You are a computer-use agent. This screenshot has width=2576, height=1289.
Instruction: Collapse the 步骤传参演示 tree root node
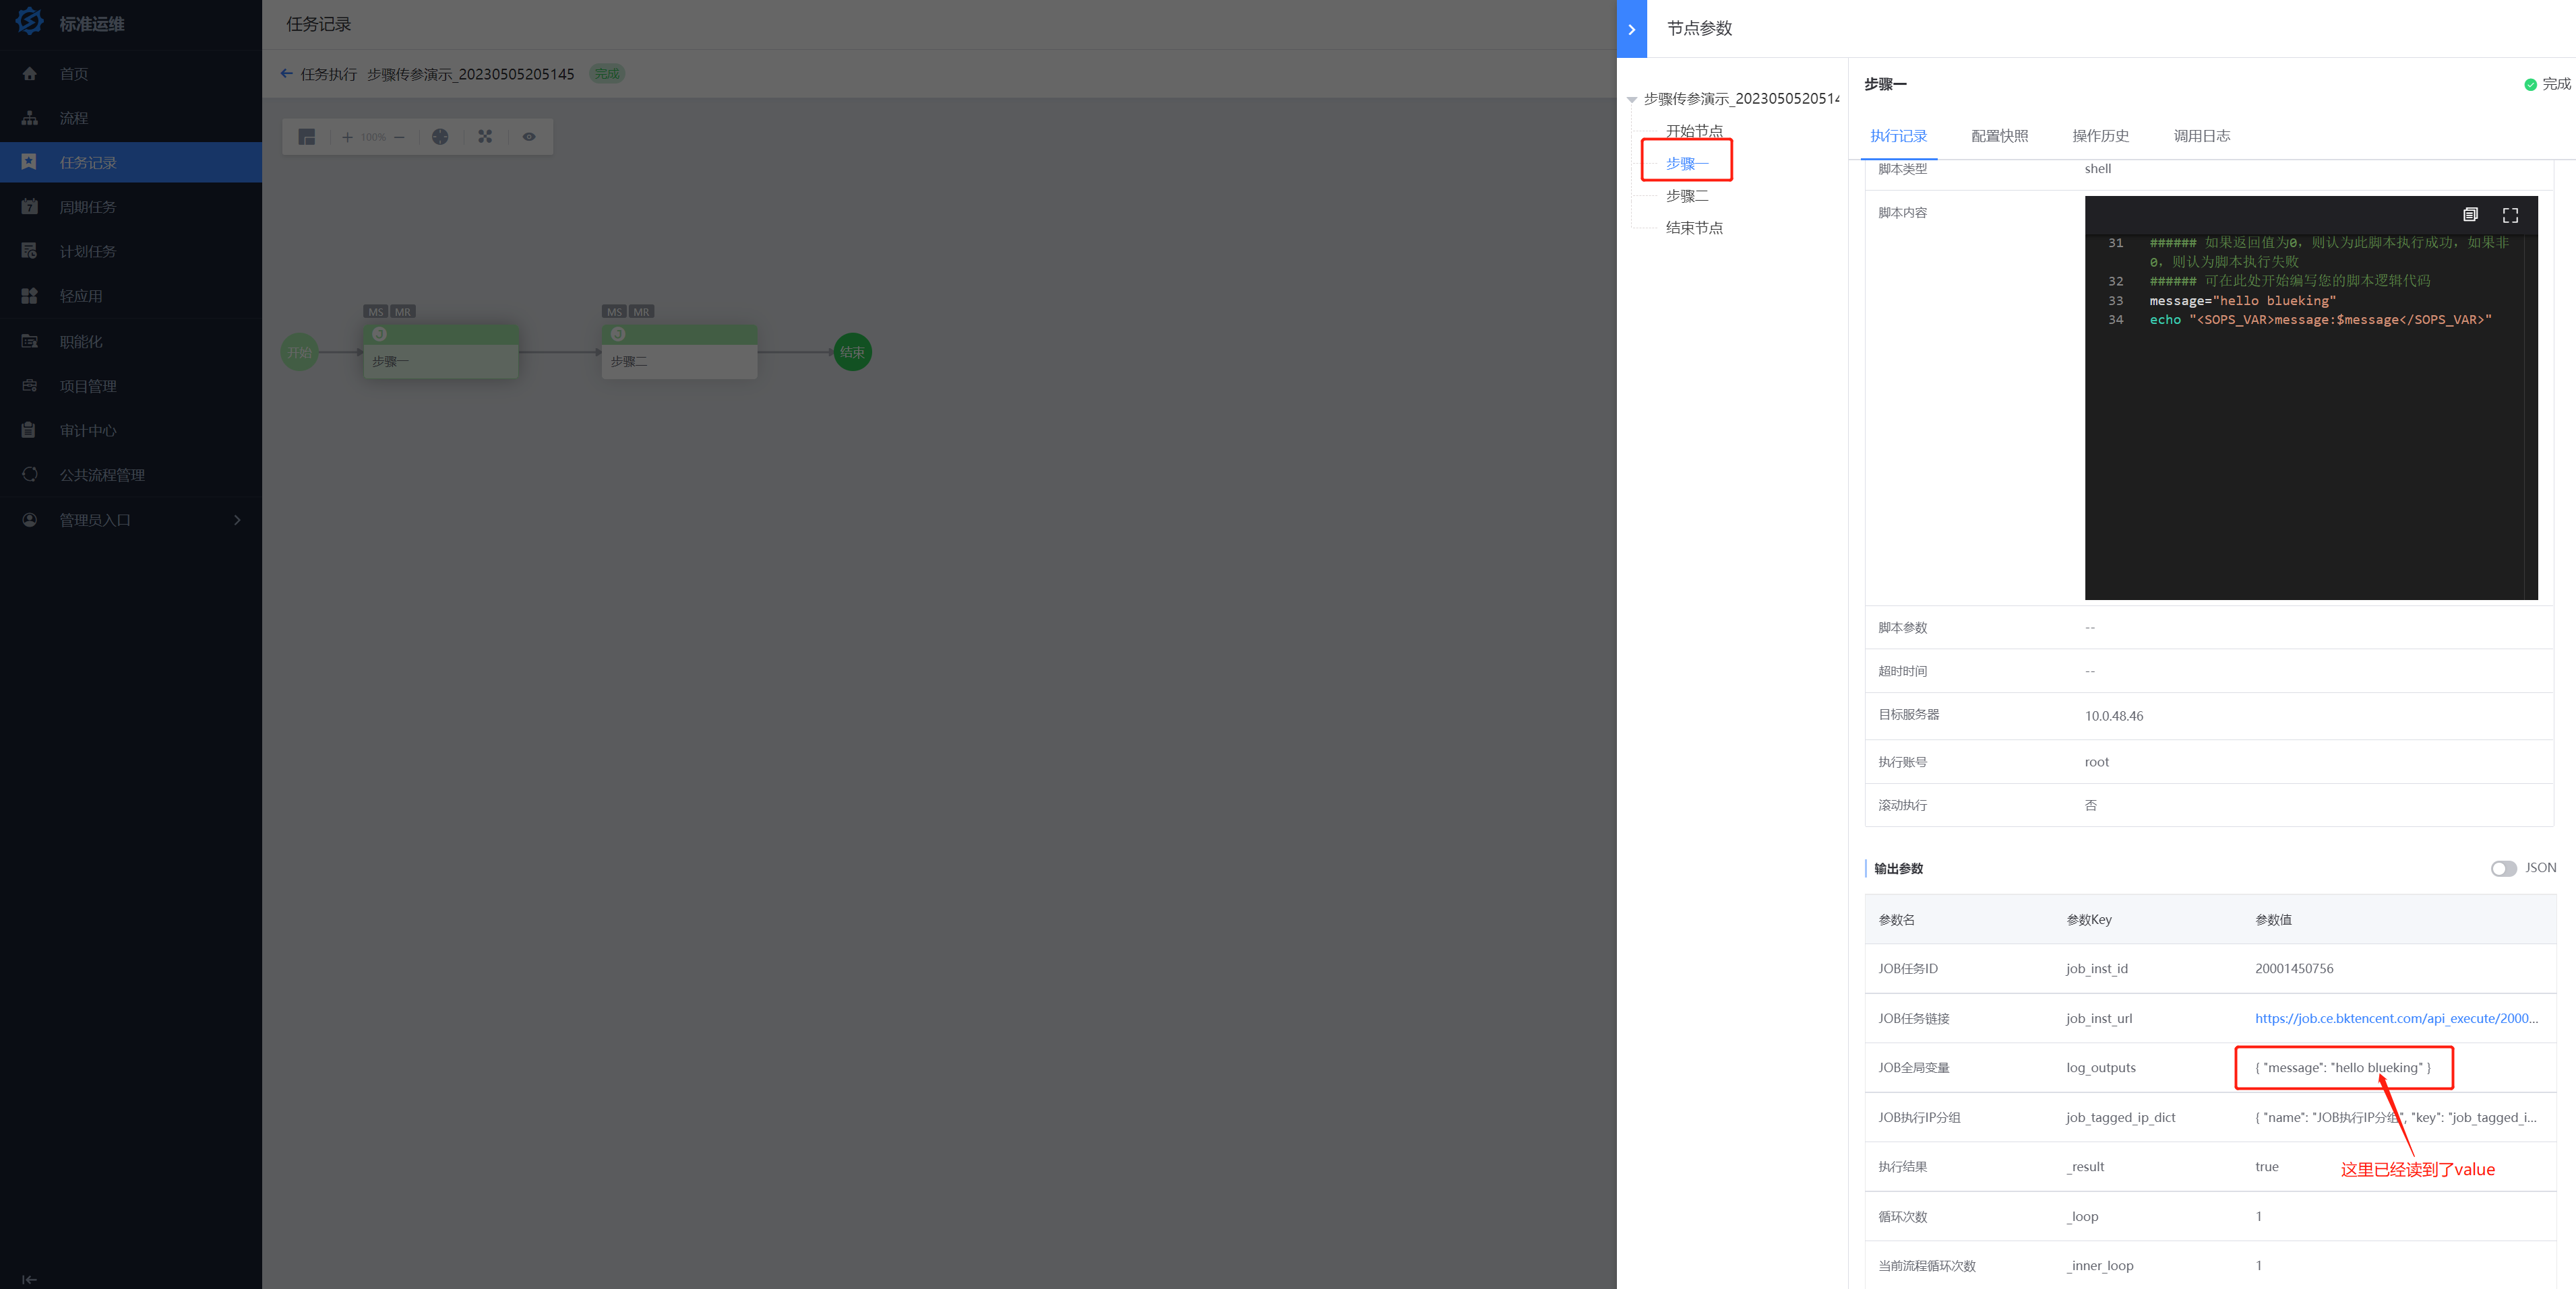pyautogui.click(x=1632, y=99)
